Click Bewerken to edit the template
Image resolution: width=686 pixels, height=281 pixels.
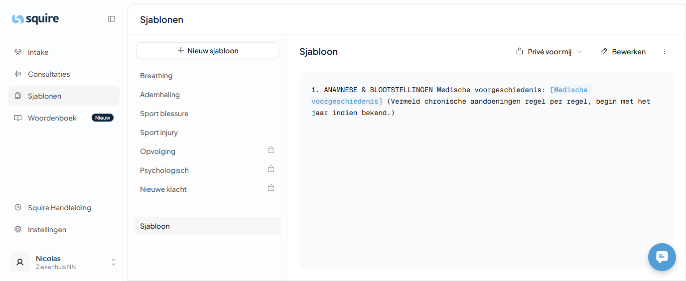pyautogui.click(x=623, y=52)
